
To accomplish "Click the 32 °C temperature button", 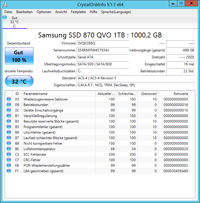I will point(19,81).
